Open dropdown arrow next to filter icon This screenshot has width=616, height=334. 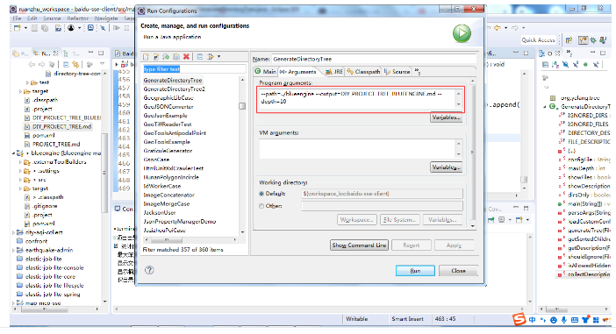pos(218,57)
